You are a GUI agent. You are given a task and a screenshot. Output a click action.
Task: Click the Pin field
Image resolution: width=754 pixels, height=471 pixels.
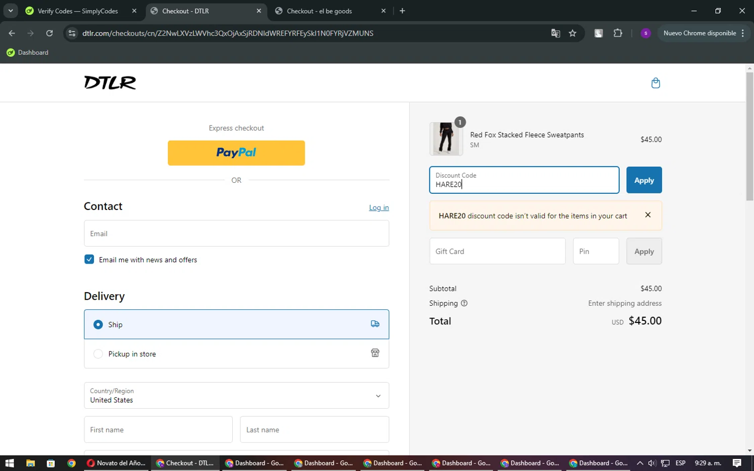(596, 251)
